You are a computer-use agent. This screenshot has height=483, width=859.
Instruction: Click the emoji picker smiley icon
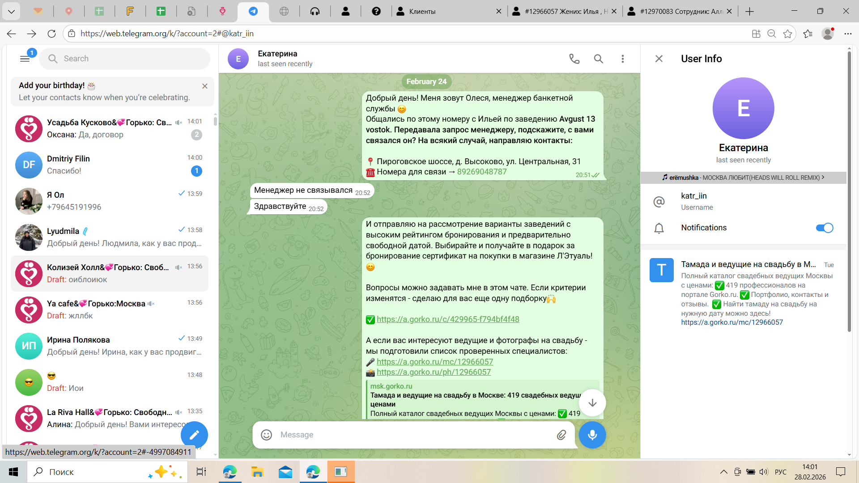click(267, 435)
